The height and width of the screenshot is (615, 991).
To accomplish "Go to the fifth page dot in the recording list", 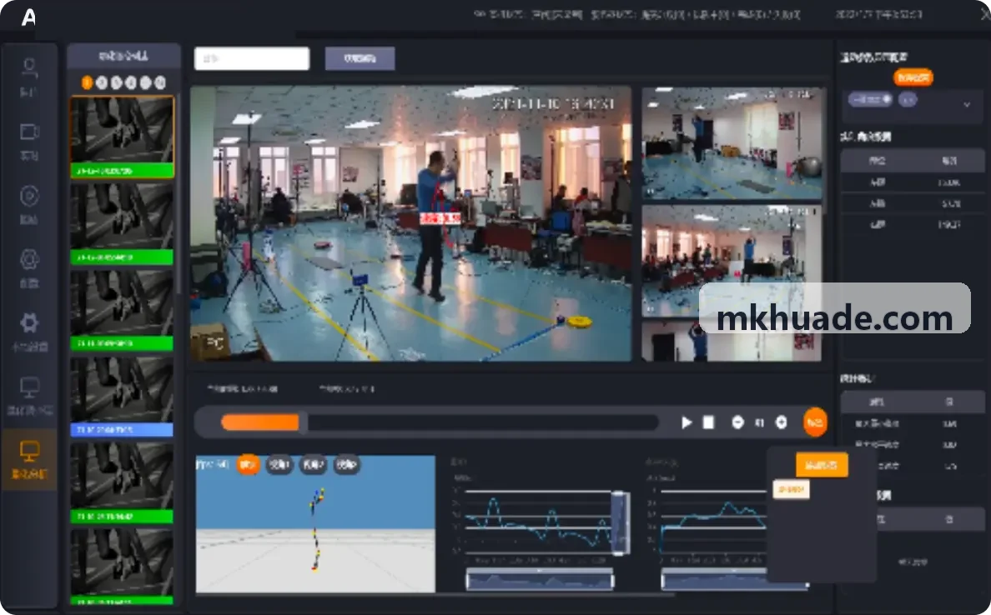I will click(145, 82).
